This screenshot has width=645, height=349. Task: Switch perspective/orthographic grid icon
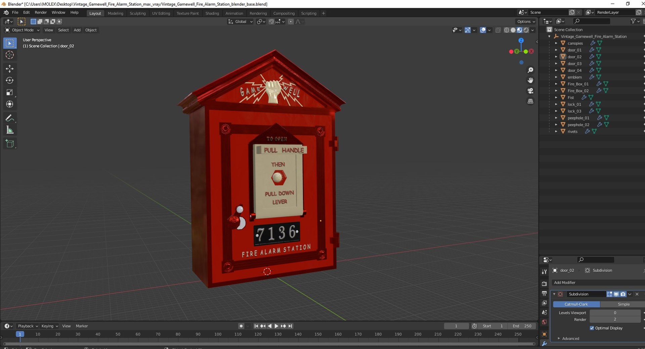click(x=530, y=101)
